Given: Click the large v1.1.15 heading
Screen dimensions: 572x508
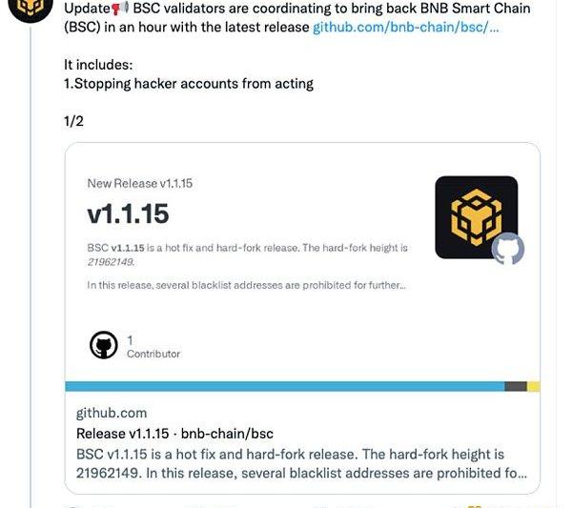Looking at the screenshot, I should coord(128,213).
